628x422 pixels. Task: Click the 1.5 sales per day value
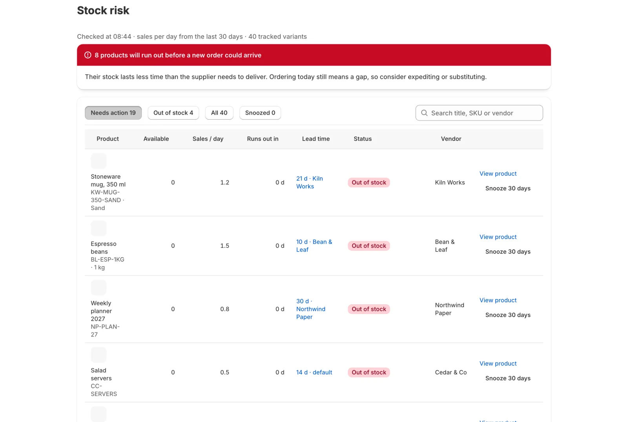[x=225, y=246]
